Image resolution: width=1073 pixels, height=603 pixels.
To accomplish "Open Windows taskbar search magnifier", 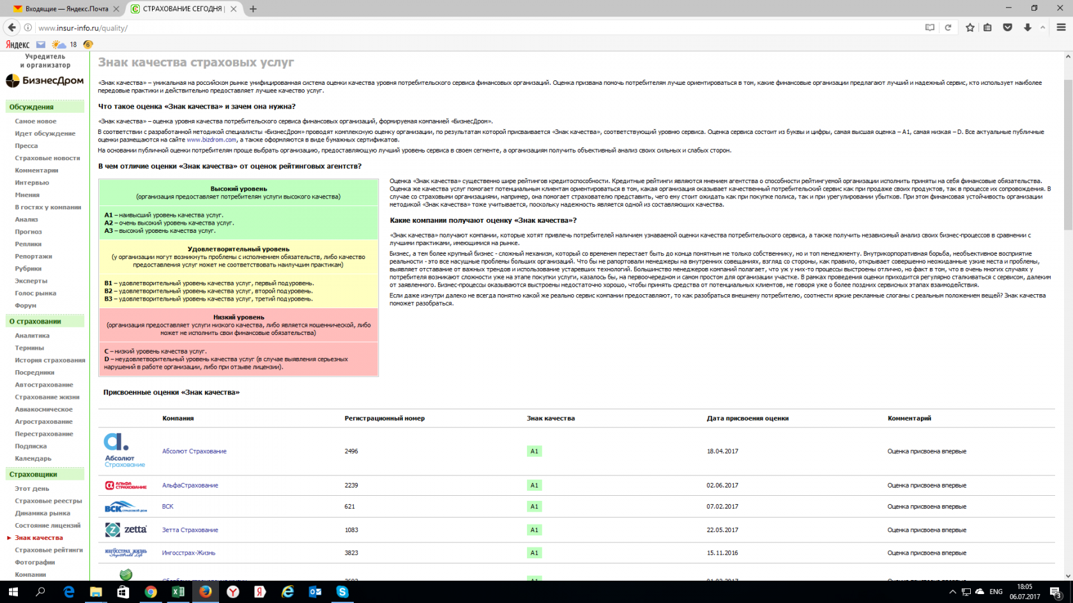I will click(x=40, y=592).
